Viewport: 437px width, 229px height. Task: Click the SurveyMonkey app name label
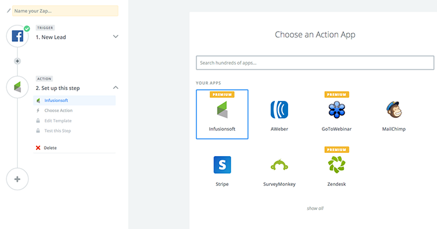tap(279, 185)
